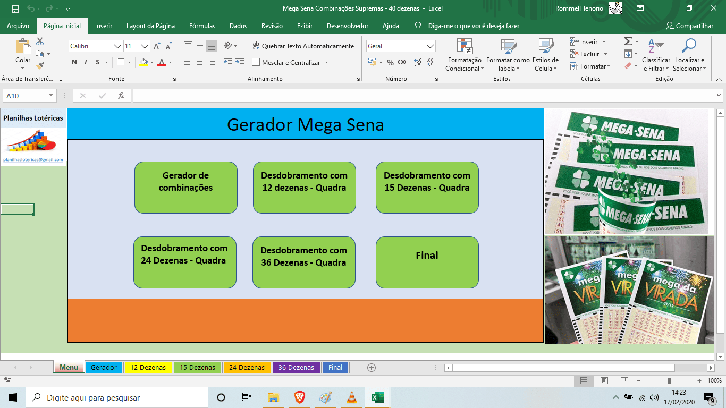Image resolution: width=726 pixels, height=408 pixels.
Task: Switch to Page Layout view in status bar
Action: [x=604, y=380]
